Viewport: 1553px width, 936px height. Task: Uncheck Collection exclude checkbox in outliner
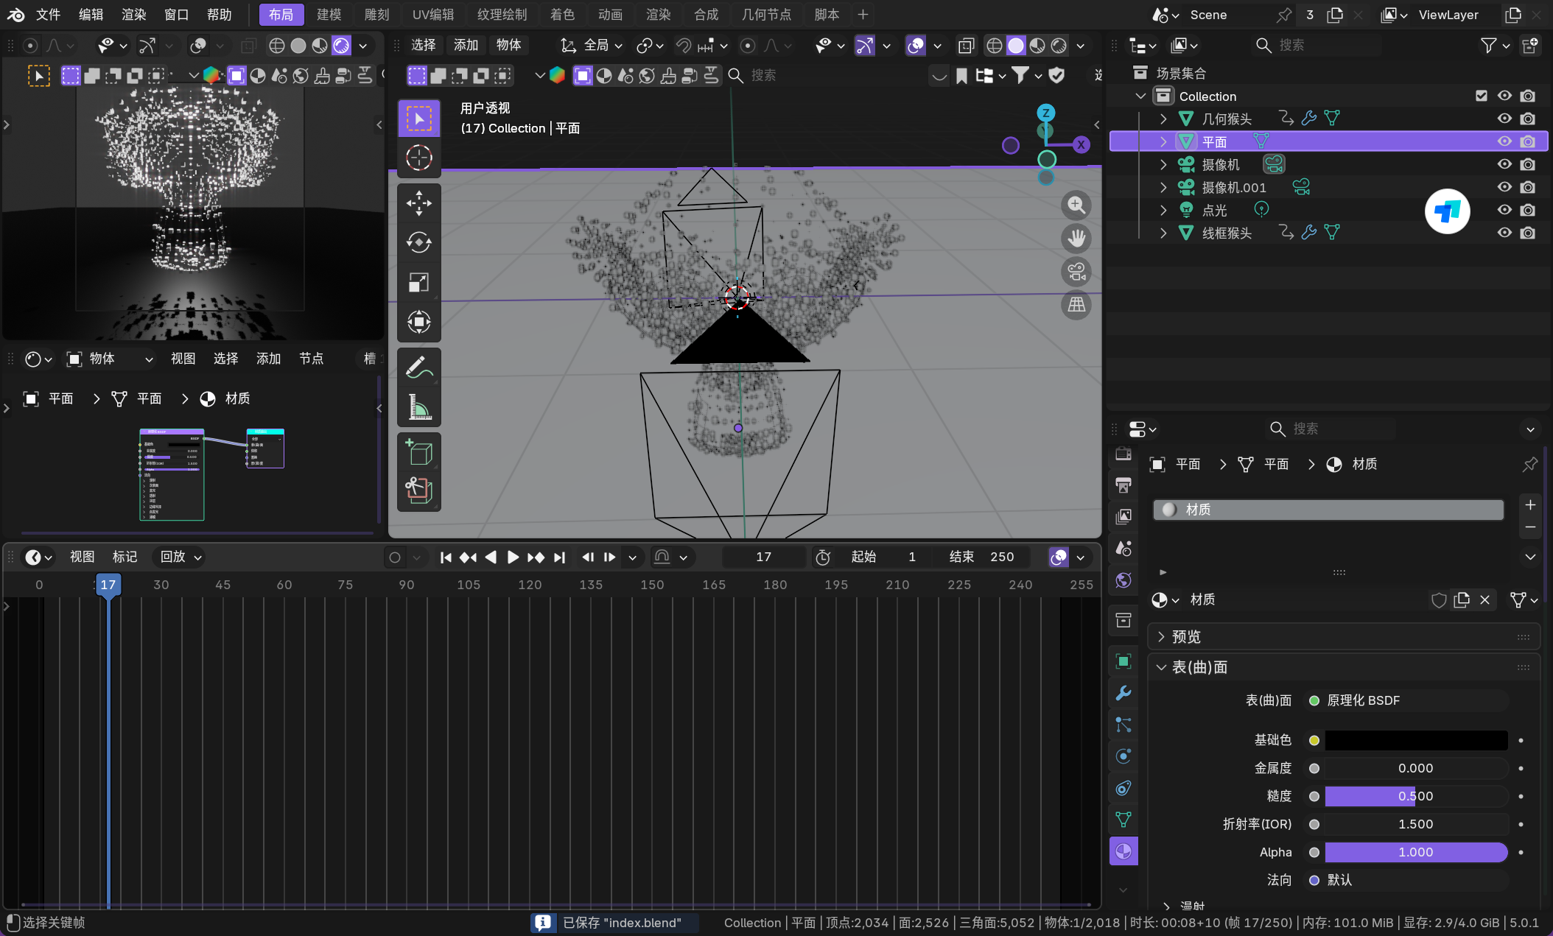point(1482,96)
